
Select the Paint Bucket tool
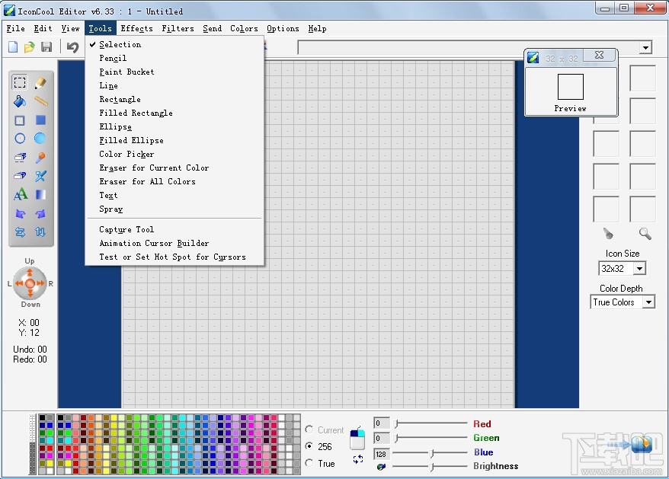click(x=126, y=72)
